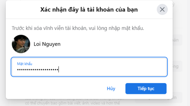Focus the Mật khẩu password field

click(89, 67)
